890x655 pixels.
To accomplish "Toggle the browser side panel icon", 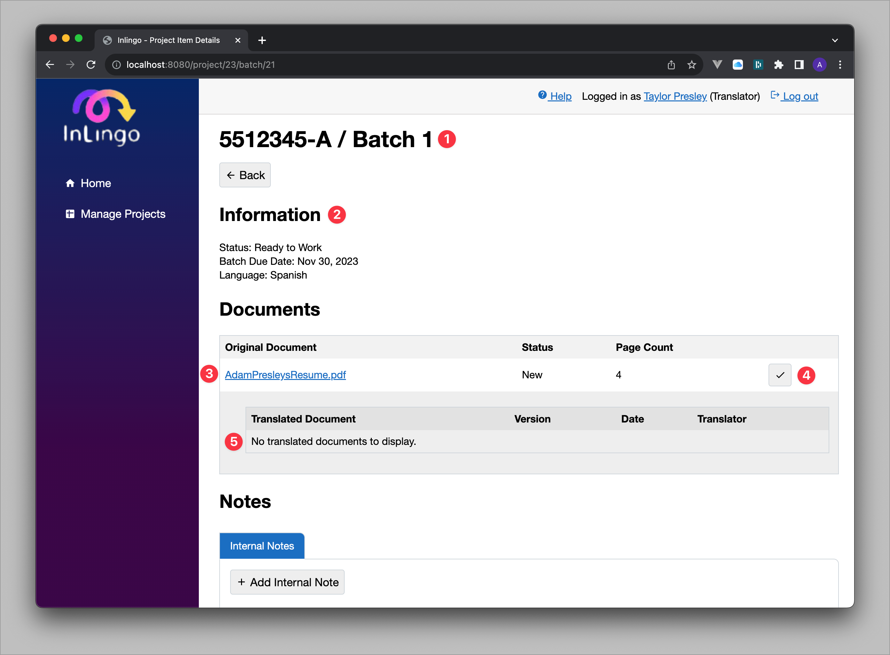I will (799, 64).
